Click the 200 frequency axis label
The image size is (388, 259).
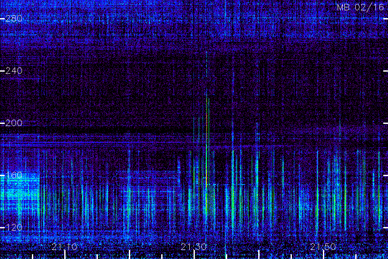point(14,123)
